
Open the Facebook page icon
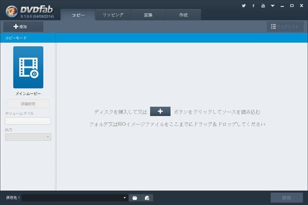click(x=253, y=5)
